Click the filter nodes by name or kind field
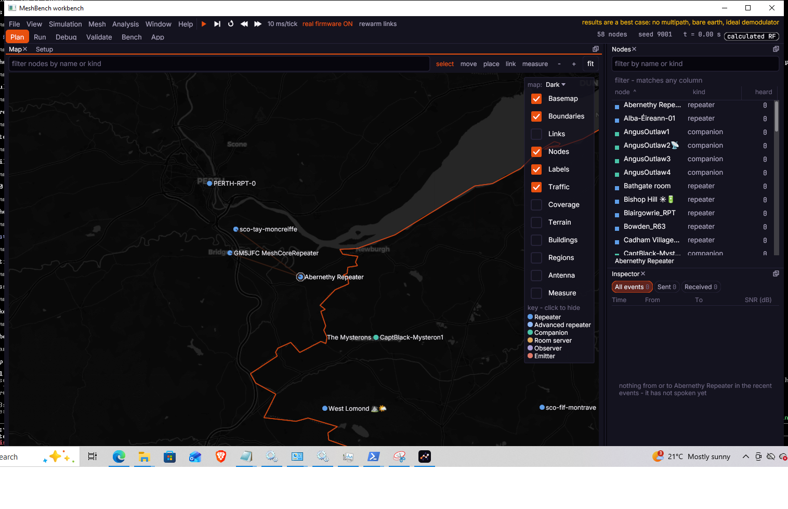This screenshot has width=788, height=509. 219,64
